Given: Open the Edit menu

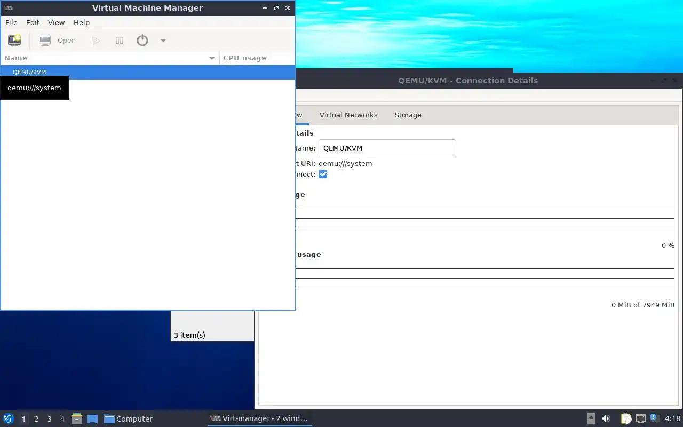Looking at the screenshot, I should tap(33, 22).
